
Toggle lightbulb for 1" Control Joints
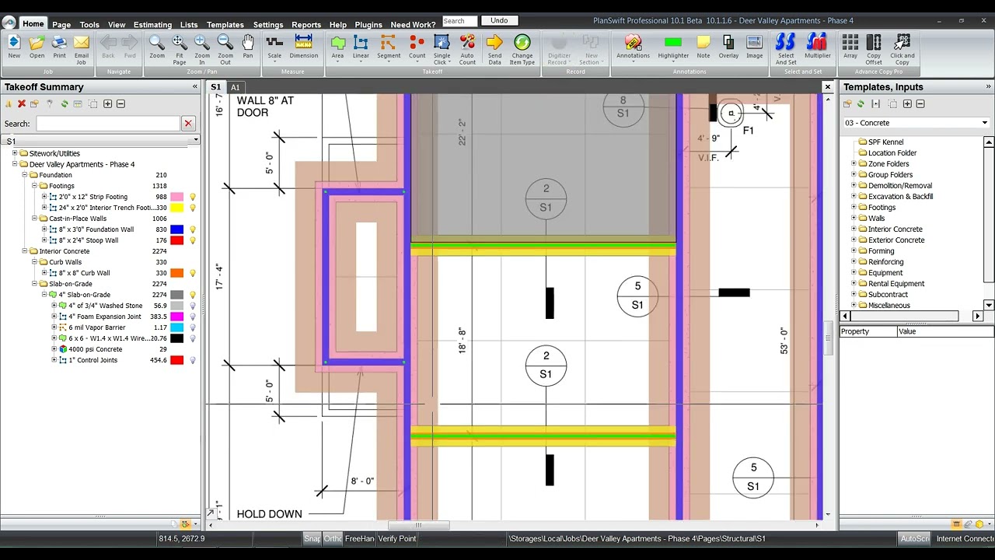tap(193, 360)
